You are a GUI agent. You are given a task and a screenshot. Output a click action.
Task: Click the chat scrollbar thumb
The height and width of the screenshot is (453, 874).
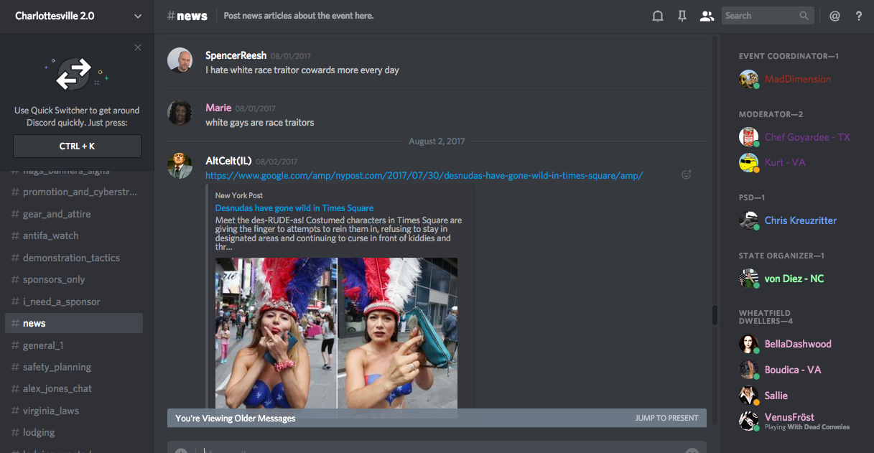tap(715, 315)
